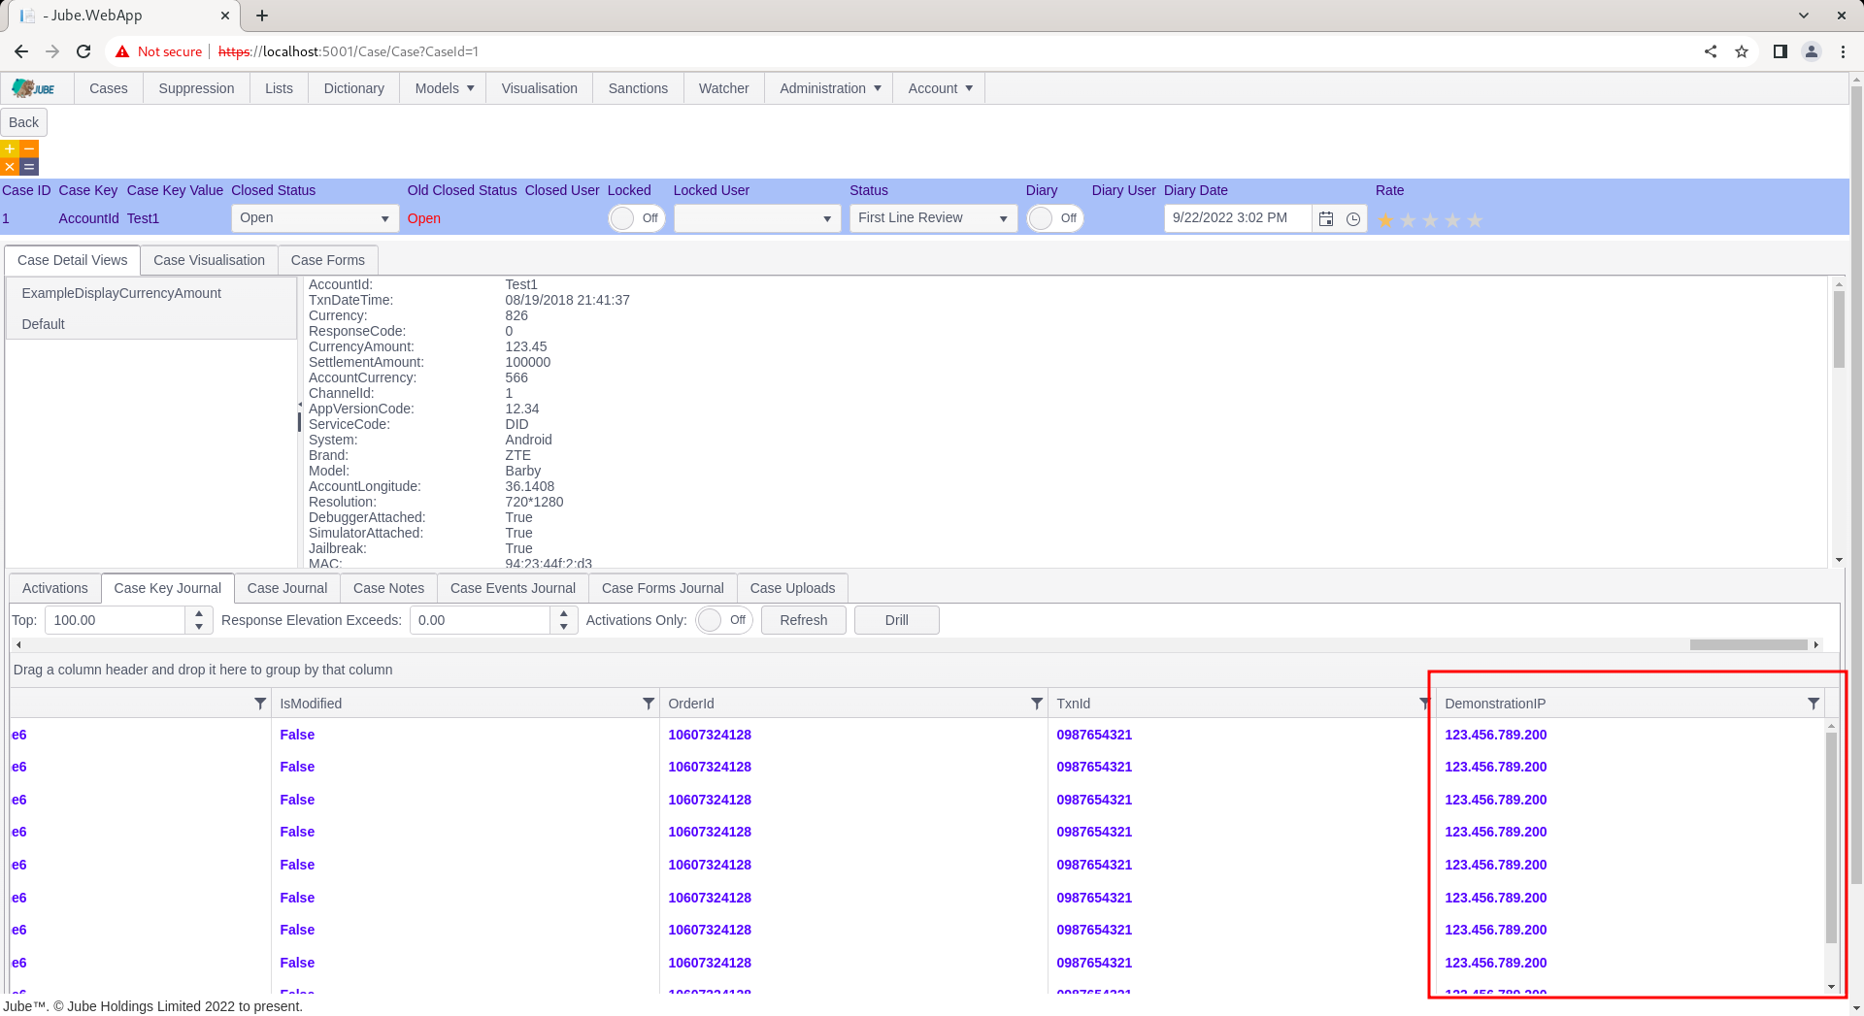The height and width of the screenshot is (1016, 1864).
Task: Click the Response Elevation Exceeds field
Action: pyautogui.click(x=481, y=620)
